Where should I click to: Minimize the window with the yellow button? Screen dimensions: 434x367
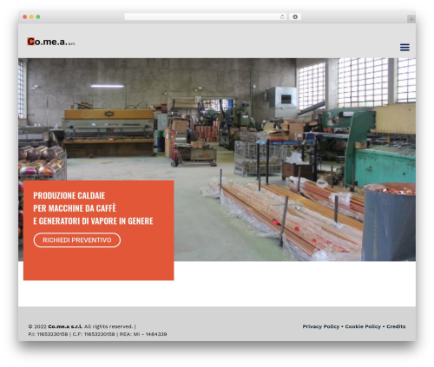coord(31,17)
